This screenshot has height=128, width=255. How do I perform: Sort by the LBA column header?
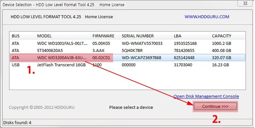[x=191, y=36]
